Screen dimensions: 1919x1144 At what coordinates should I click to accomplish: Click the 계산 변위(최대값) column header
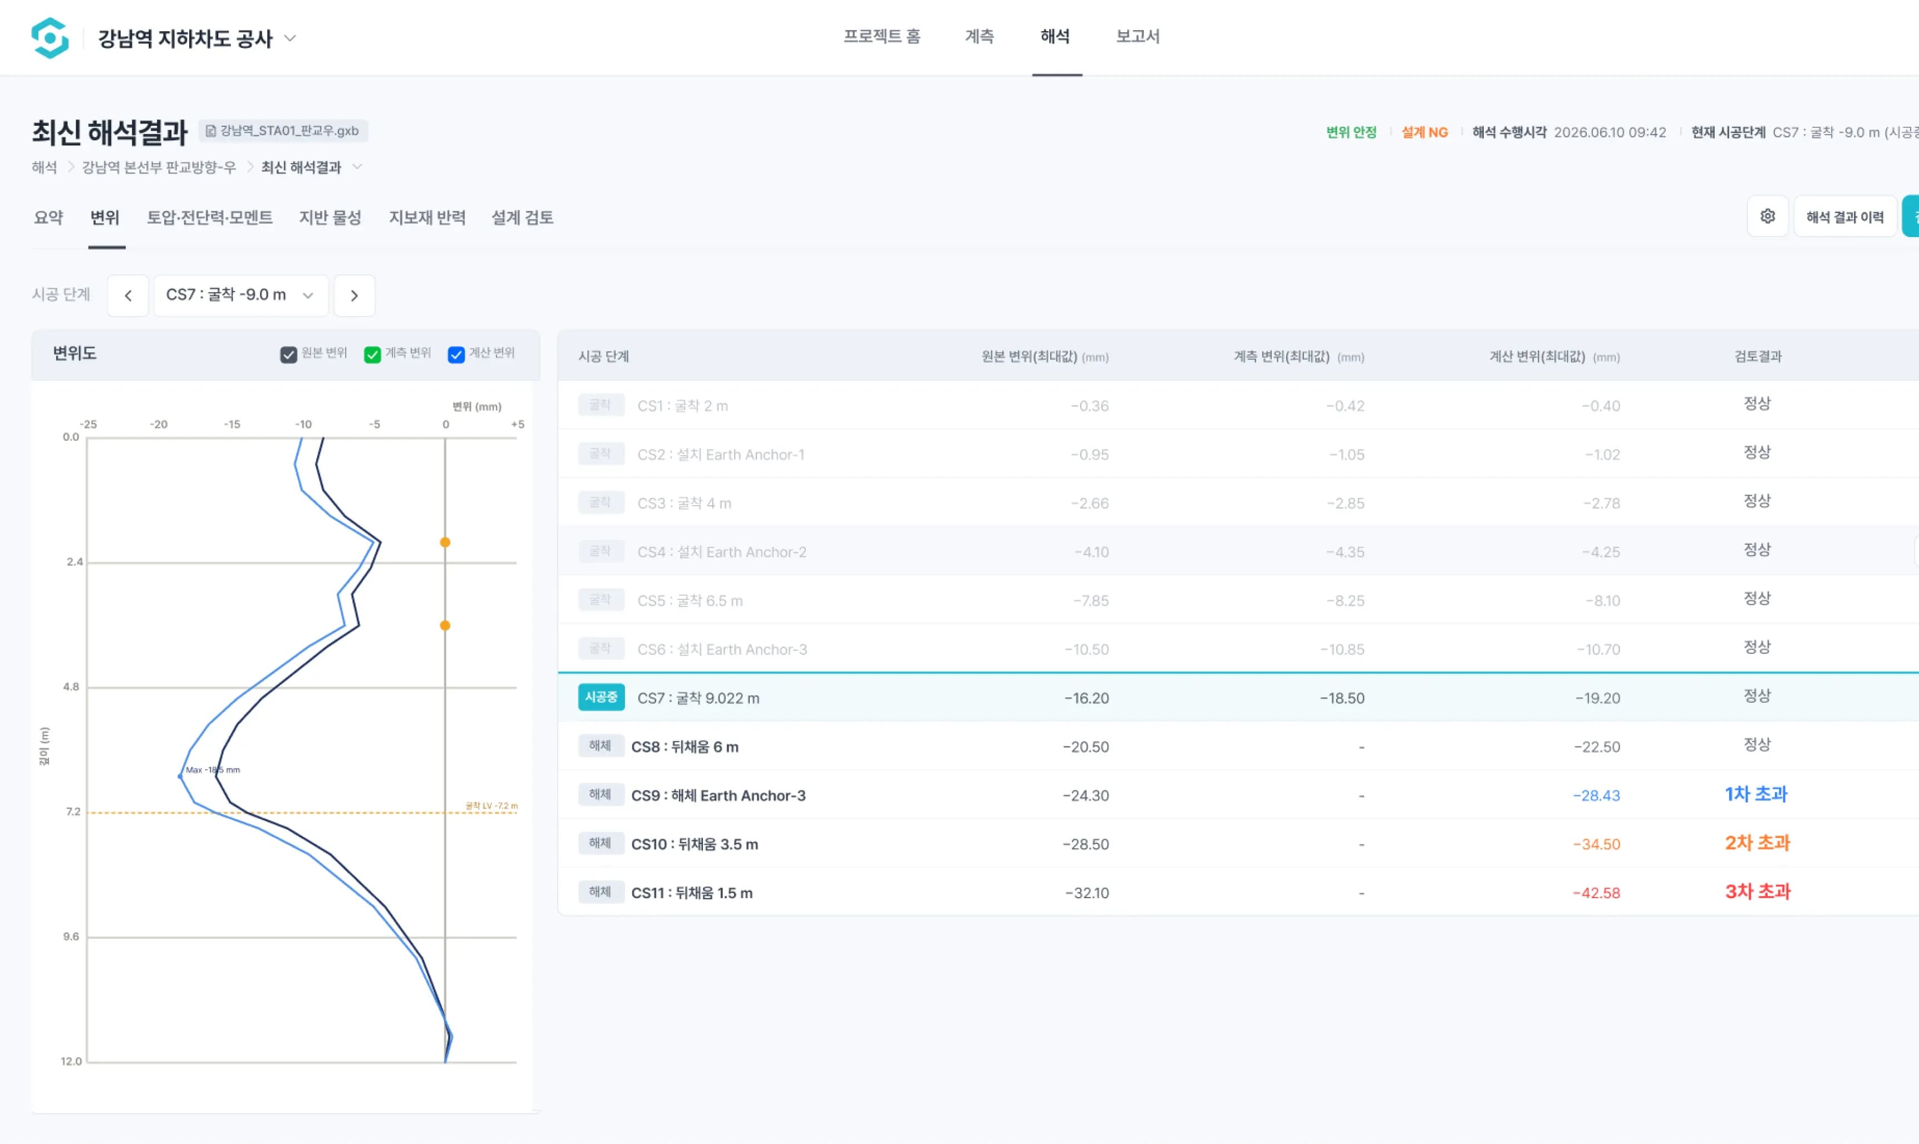click(1554, 356)
